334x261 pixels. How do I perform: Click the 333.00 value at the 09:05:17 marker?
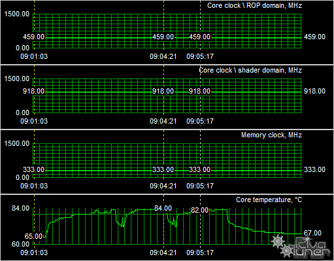(199, 169)
